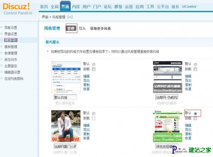Screen dimensions: 213x157
Task: Check 卸载 checkbox for 默认风格 style
Action: [x=94, y=69]
